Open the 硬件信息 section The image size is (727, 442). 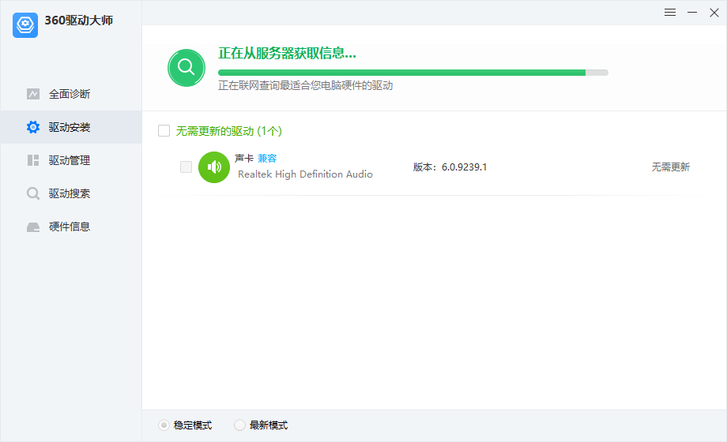point(71,227)
